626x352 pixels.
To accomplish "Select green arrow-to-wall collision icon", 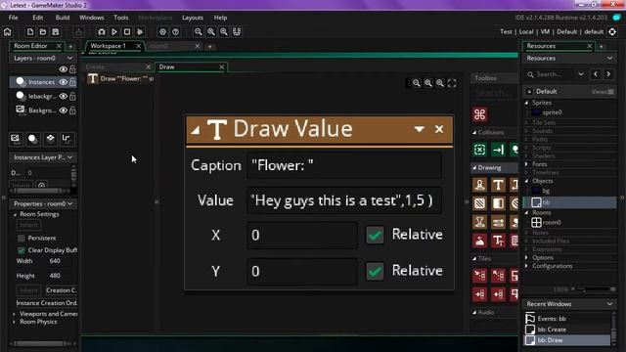I will point(498,150).
